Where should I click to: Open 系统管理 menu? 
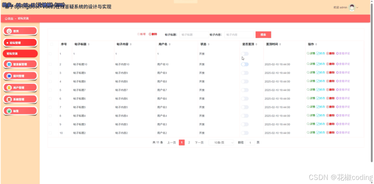coord(20,99)
